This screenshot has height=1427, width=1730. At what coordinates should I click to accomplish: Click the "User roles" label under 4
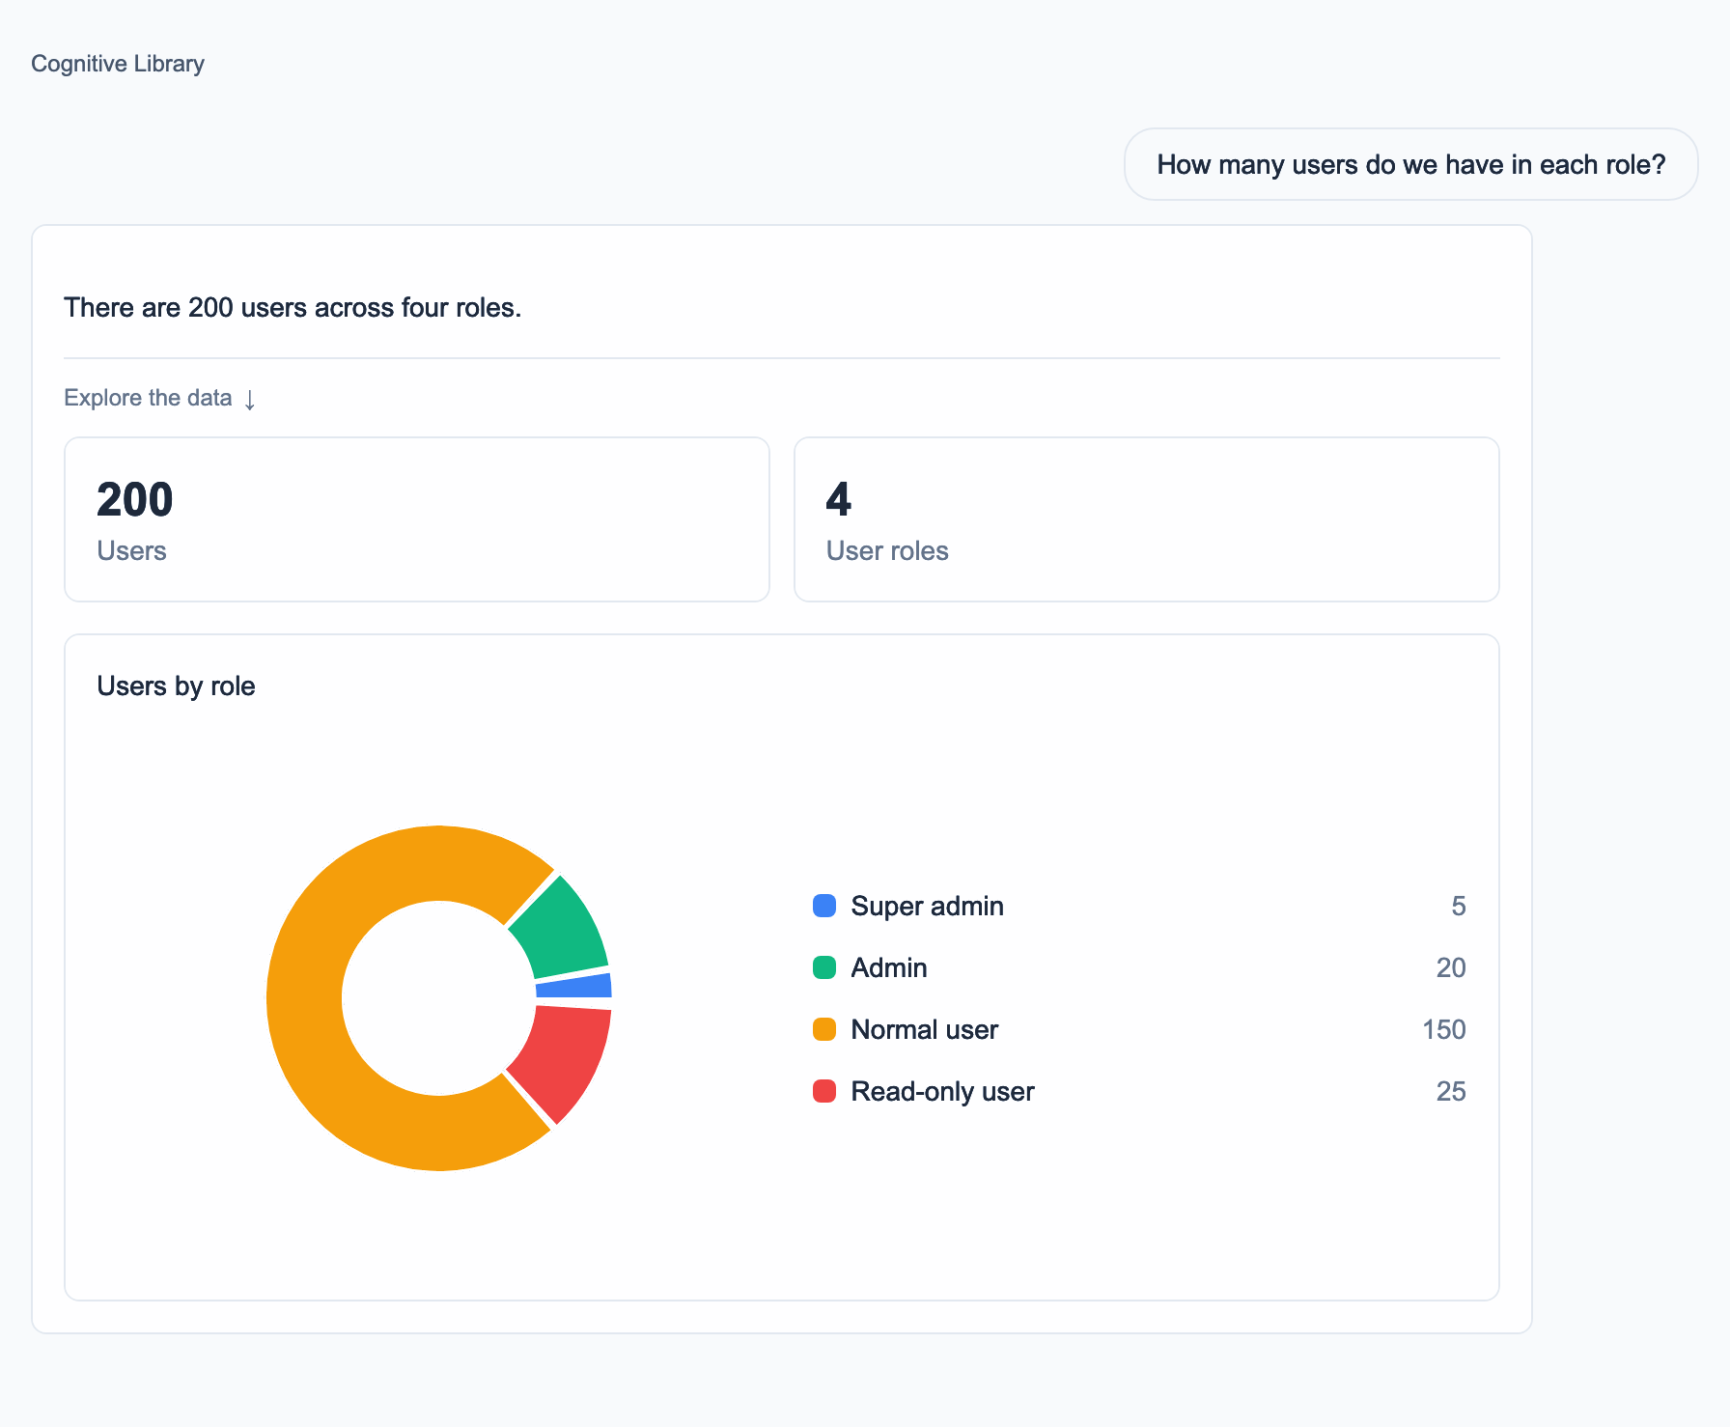[887, 550]
